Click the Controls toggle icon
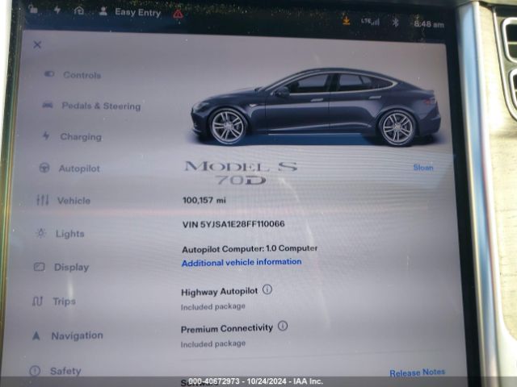517x387 pixels. click(x=49, y=74)
